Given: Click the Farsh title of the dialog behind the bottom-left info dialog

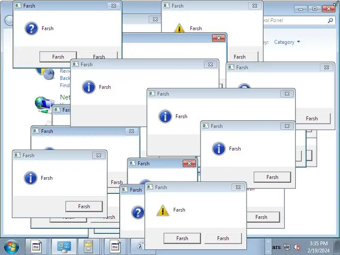Looking at the screenshot, I should [x=47, y=131].
